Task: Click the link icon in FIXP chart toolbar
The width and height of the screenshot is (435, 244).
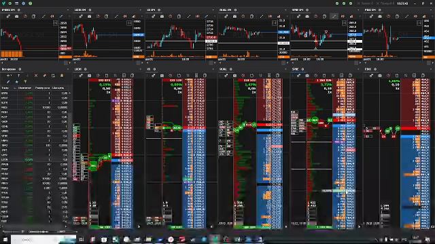Action: point(372,16)
